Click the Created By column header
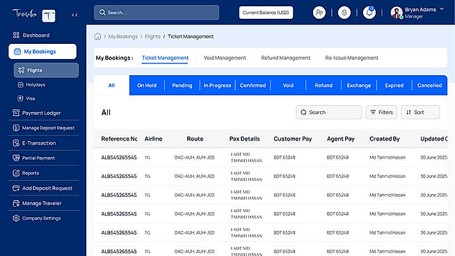This screenshot has height=256, width=455. pos(385,138)
